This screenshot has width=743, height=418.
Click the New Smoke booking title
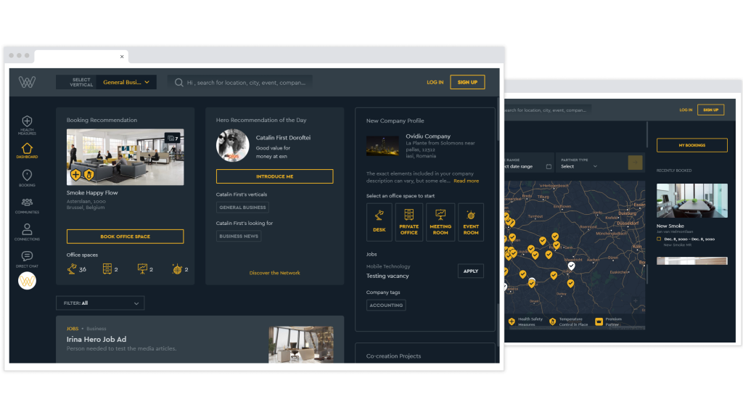pos(670,226)
